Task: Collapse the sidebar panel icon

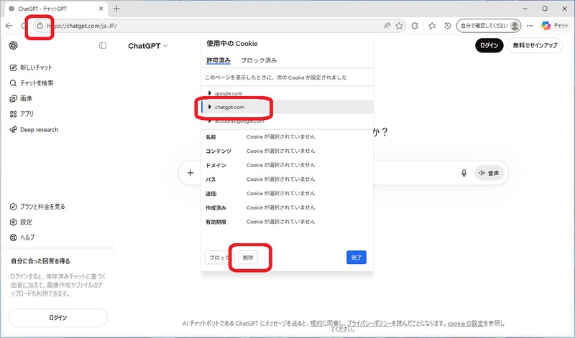Action: pos(103,45)
